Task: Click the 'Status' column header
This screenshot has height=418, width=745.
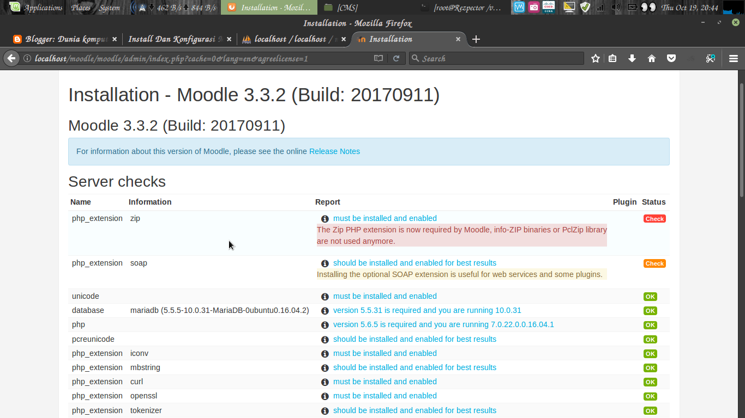Action: pos(653,202)
